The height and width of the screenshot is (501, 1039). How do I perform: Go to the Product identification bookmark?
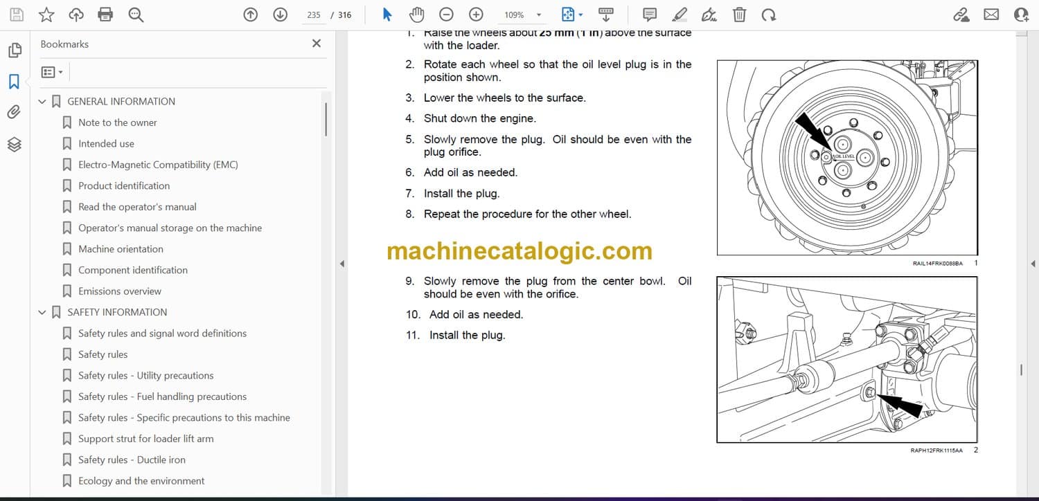click(x=124, y=185)
